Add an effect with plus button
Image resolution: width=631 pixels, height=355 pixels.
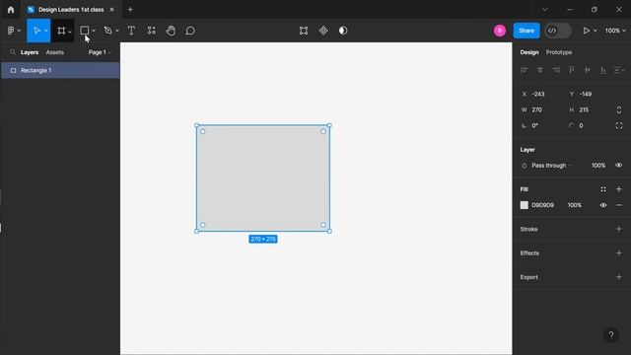[x=619, y=253]
